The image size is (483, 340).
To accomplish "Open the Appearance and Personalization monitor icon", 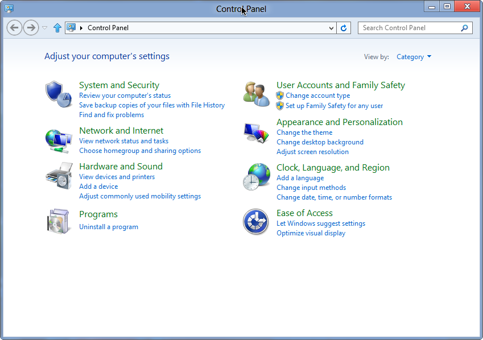I will coord(256,132).
